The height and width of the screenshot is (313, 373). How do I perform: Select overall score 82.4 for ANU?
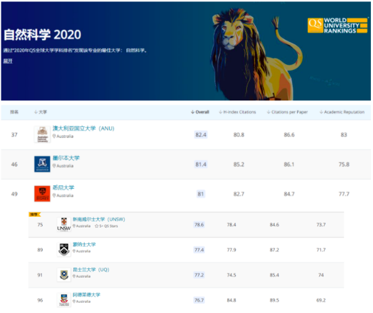point(201,135)
